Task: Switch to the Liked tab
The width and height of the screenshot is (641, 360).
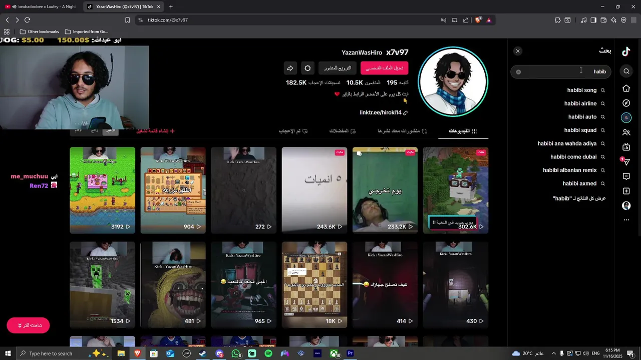Action: [x=293, y=131]
